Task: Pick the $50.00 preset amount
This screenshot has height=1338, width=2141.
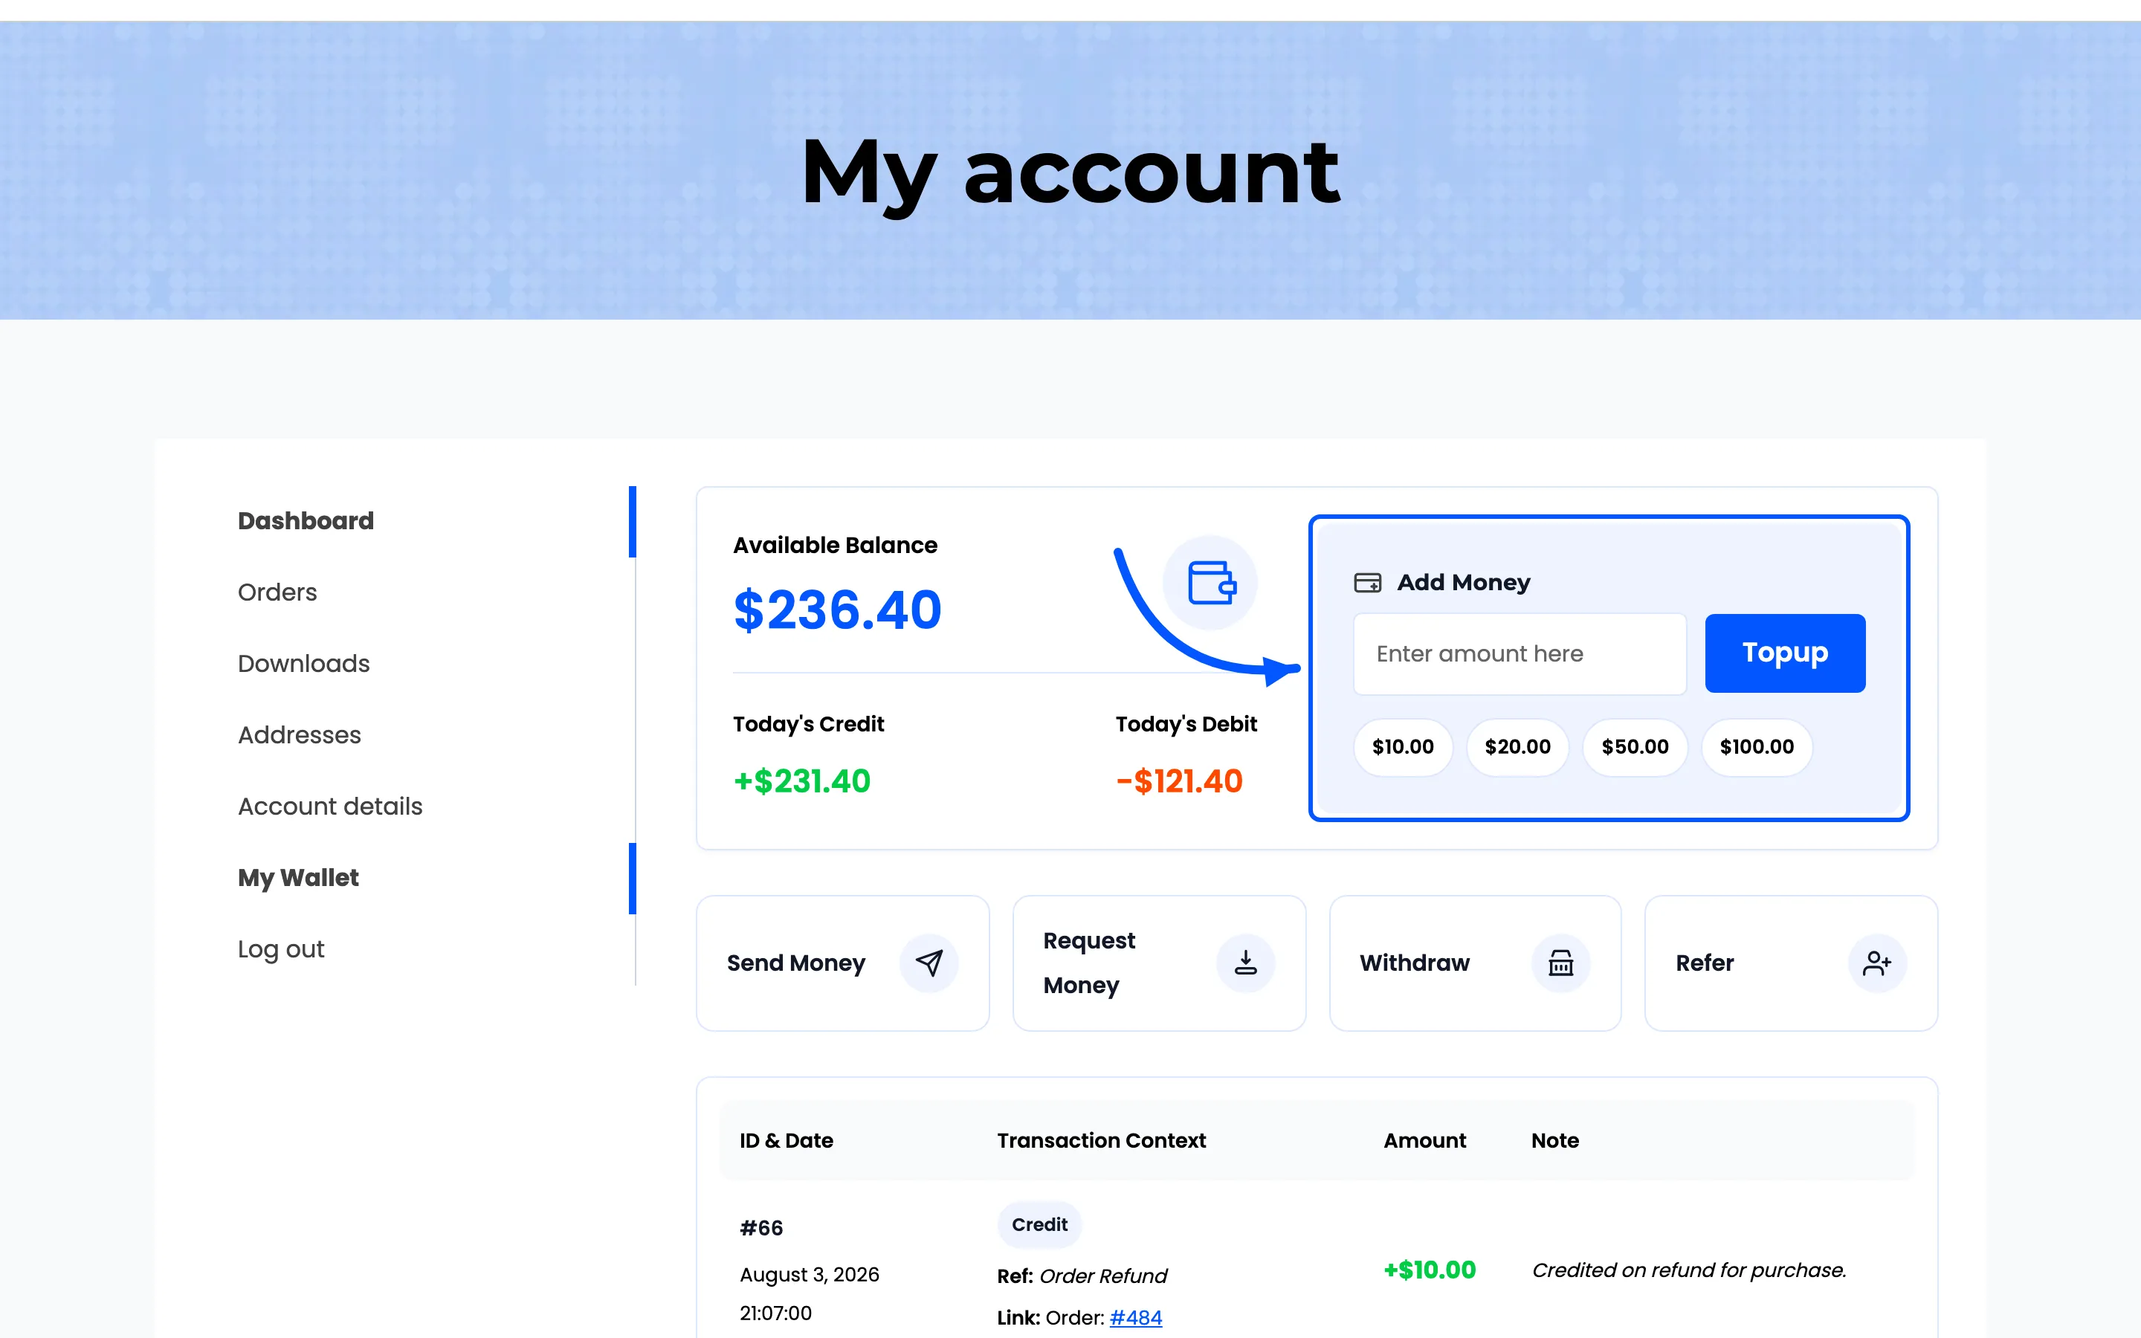Action: 1634,747
